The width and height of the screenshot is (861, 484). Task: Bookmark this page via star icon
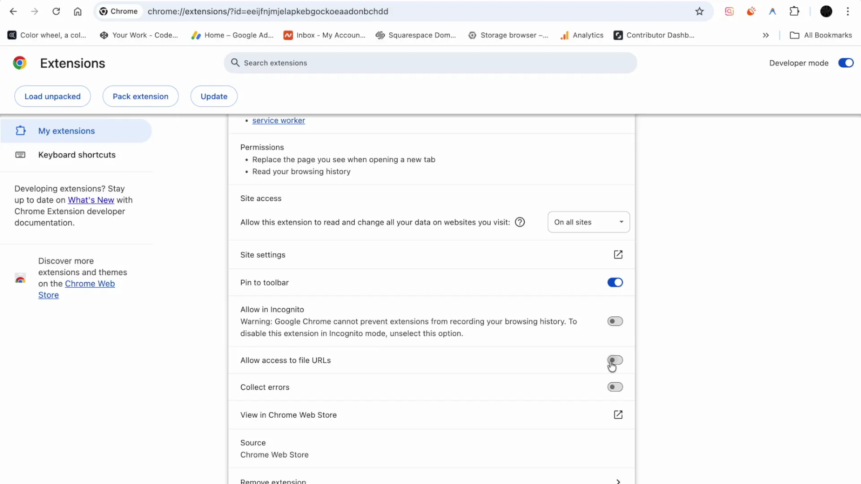700,11
